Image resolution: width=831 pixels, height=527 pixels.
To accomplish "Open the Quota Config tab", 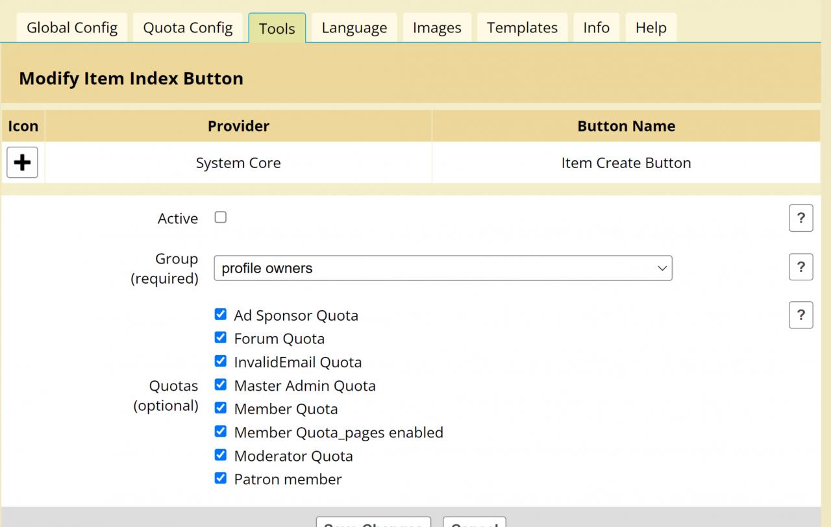I will pos(188,28).
